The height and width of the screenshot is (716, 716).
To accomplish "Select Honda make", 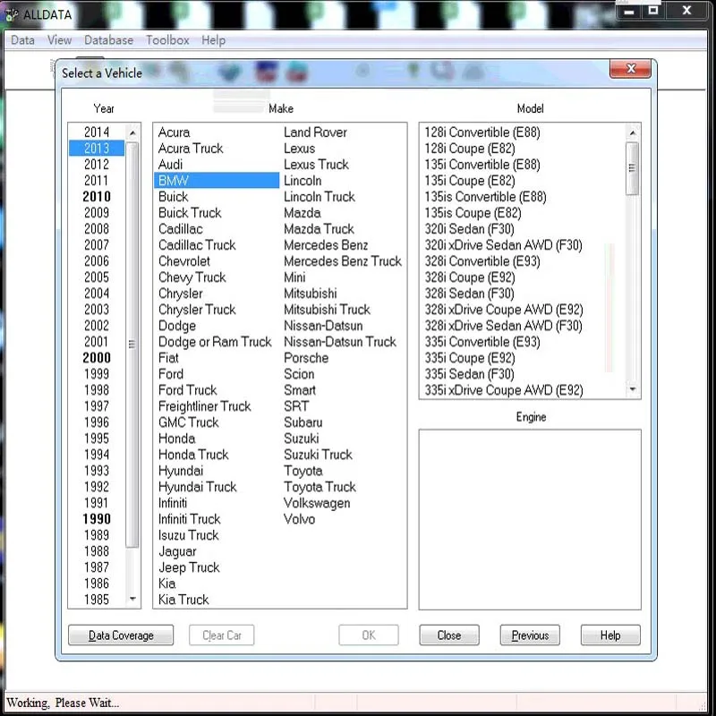I will coord(176,439).
